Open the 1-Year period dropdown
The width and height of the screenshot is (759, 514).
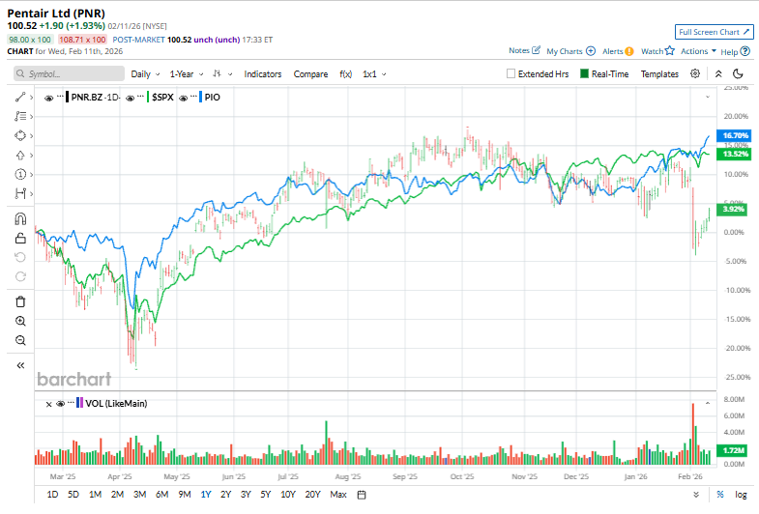187,74
